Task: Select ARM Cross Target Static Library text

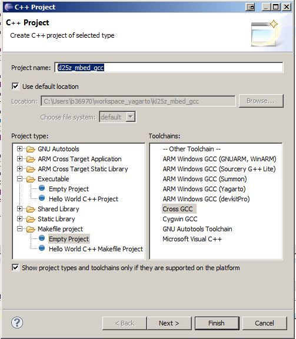Action: click(x=83, y=169)
